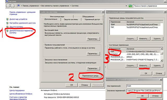The image size is (167, 100).
Task: Click the Значение переменной input field
Action: coord(144,91)
